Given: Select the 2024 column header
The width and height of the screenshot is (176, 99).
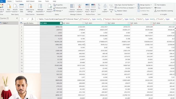Looking at the screenshot, I should [119, 23].
